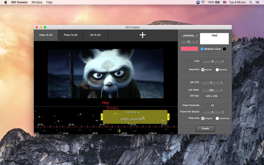The width and height of the screenshot is (264, 165).
Task: Expand the GIF FPS dropdown
Action: (212, 82)
